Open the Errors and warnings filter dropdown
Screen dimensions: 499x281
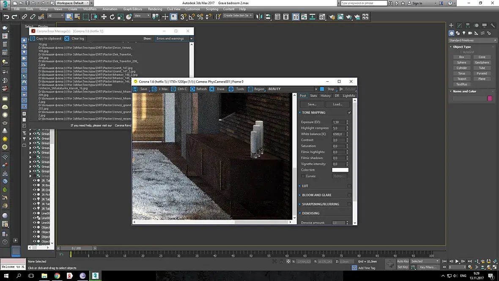tap(191, 39)
